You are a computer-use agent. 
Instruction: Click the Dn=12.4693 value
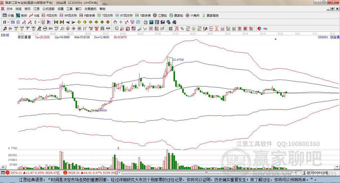[x=102, y=37]
